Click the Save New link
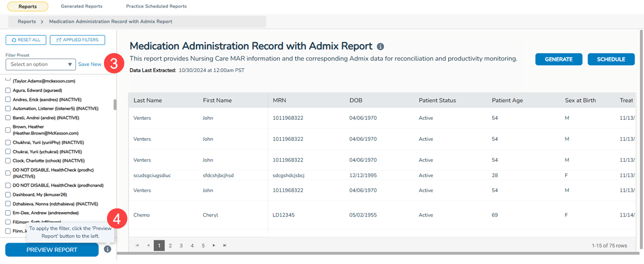644x264 pixels. (90, 64)
